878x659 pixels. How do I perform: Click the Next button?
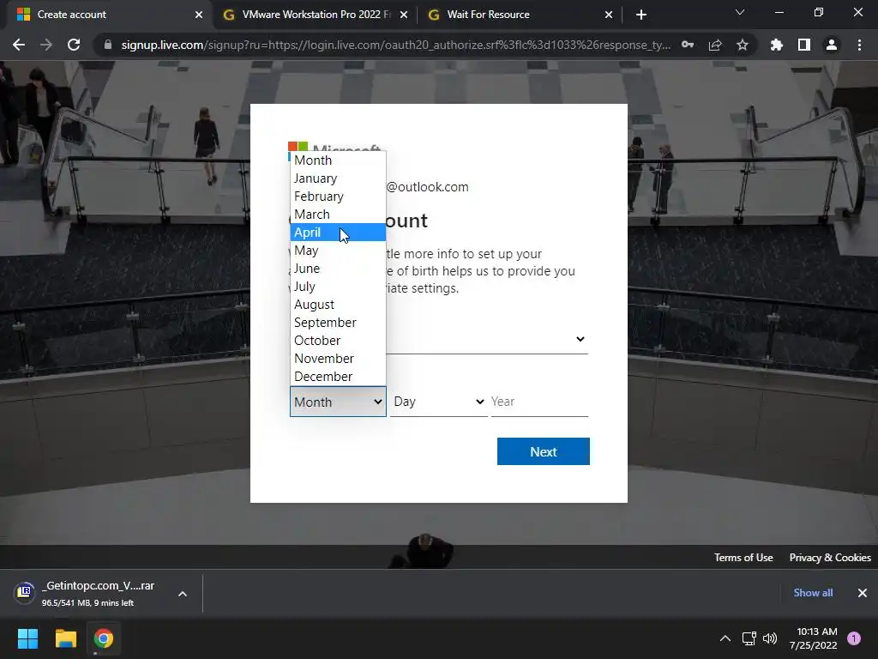pos(543,451)
